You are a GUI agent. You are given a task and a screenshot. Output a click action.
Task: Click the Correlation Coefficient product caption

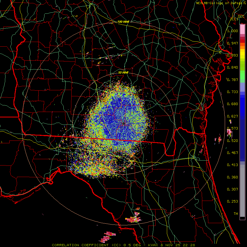(123, 245)
